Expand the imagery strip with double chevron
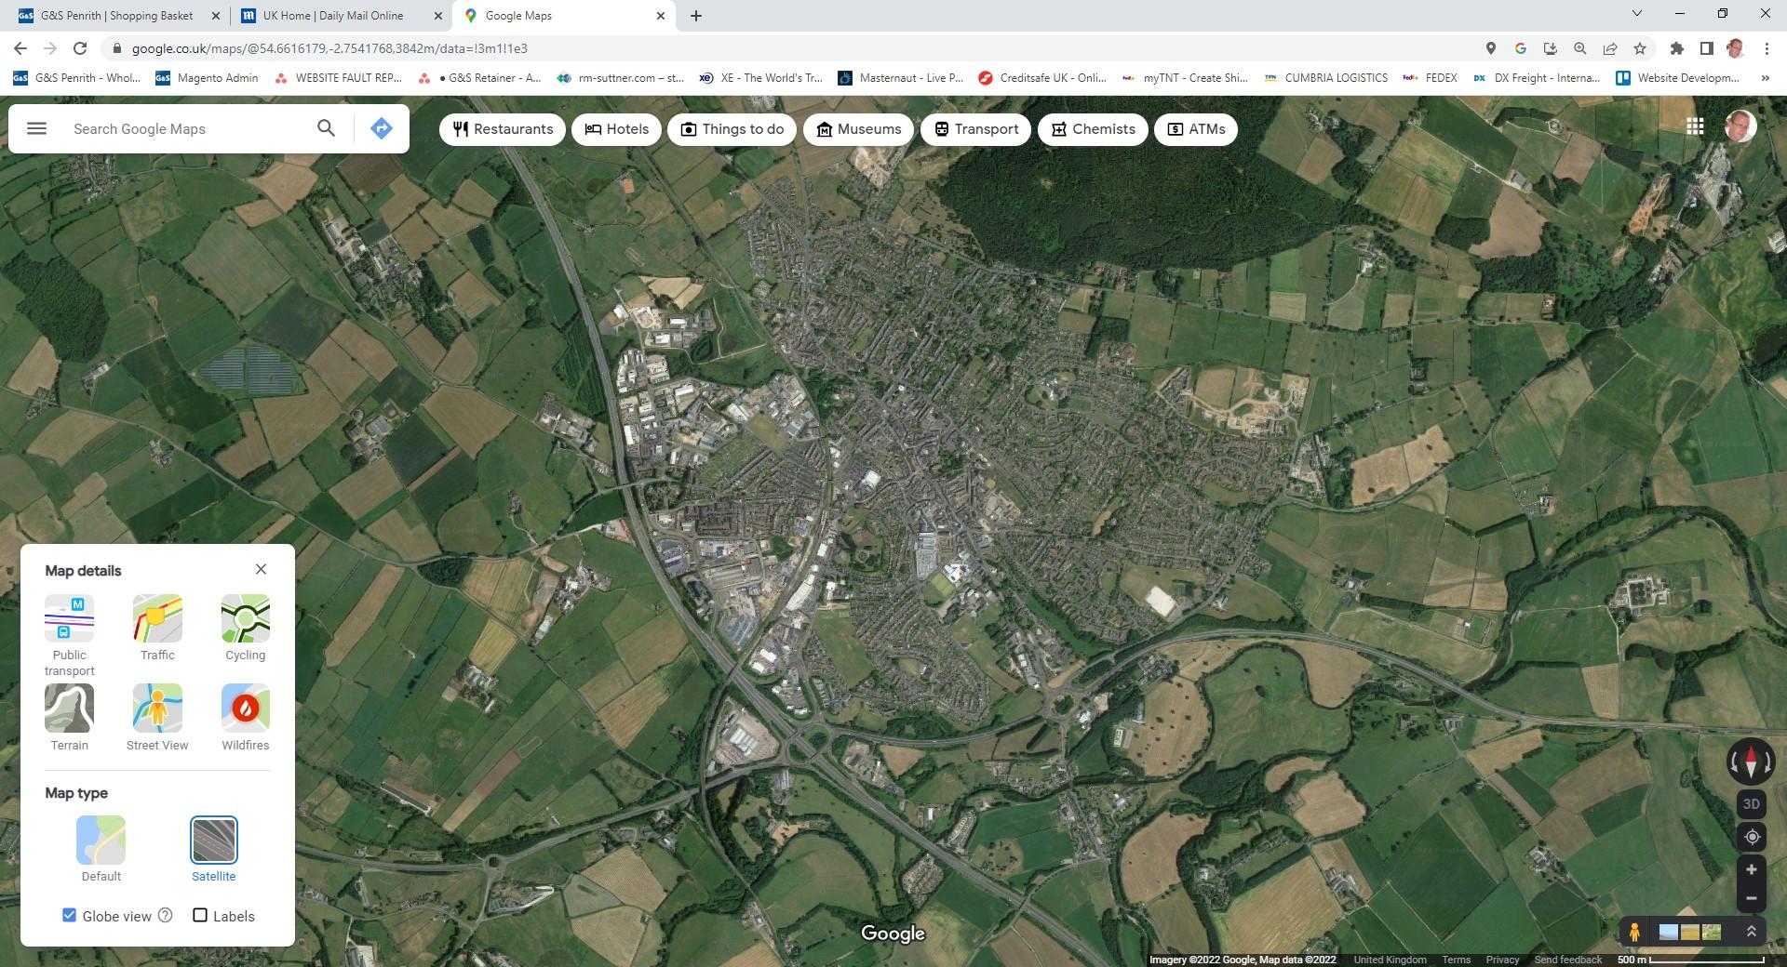Viewport: 1787px width, 967px height. [x=1751, y=931]
